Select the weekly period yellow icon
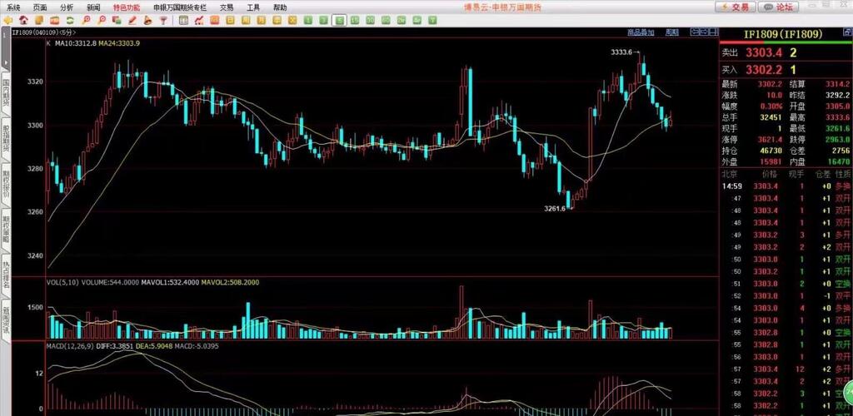853x416 pixels. tap(246, 21)
